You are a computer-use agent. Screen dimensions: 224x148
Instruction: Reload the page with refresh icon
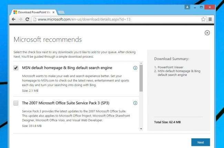[x=27, y=19]
